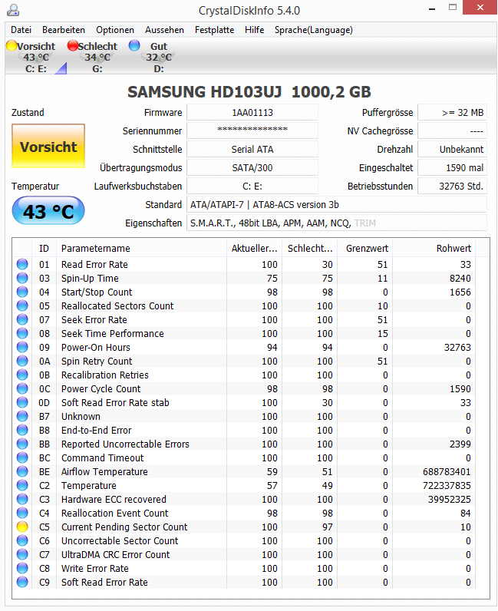Screen dimensions: 498x611
Task: Click the status icon for C2 Temperature
Action: click(x=22, y=486)
